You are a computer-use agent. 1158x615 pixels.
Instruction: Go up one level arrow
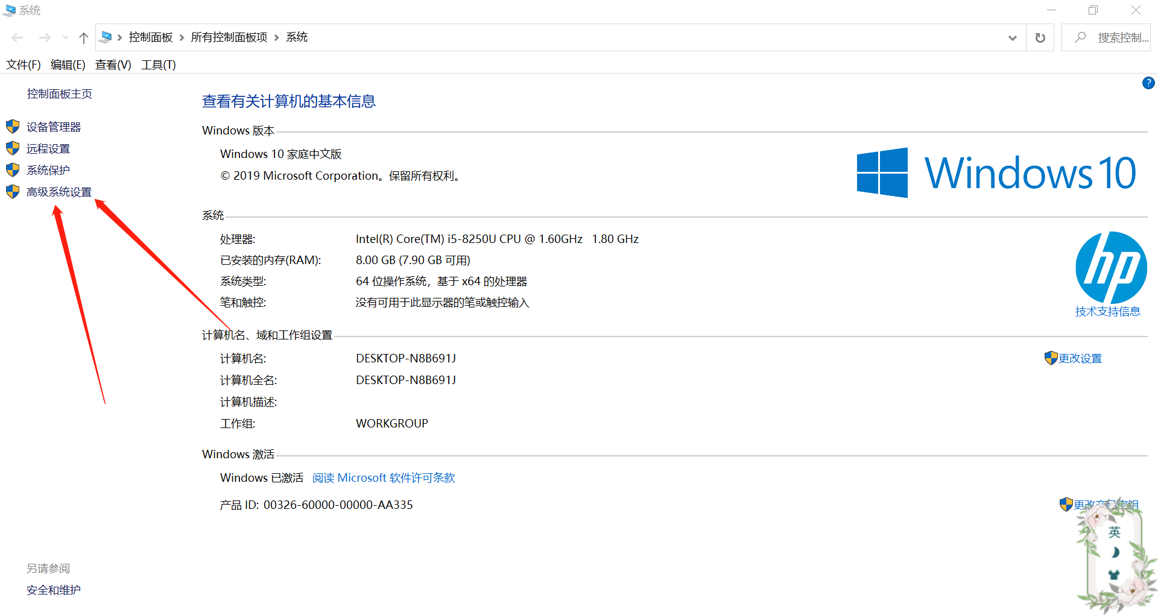pos(84,38)
